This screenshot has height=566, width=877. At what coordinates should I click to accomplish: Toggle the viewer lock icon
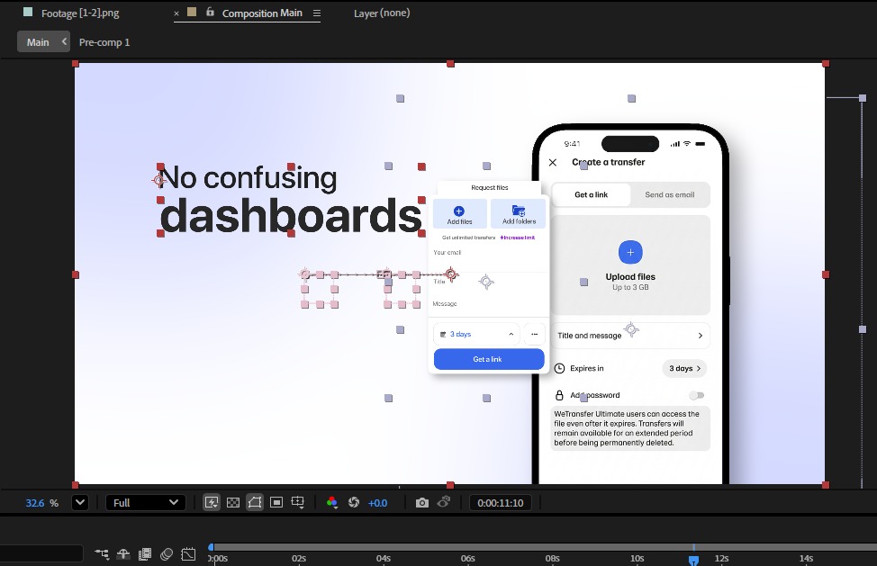[x=210, y=12]
